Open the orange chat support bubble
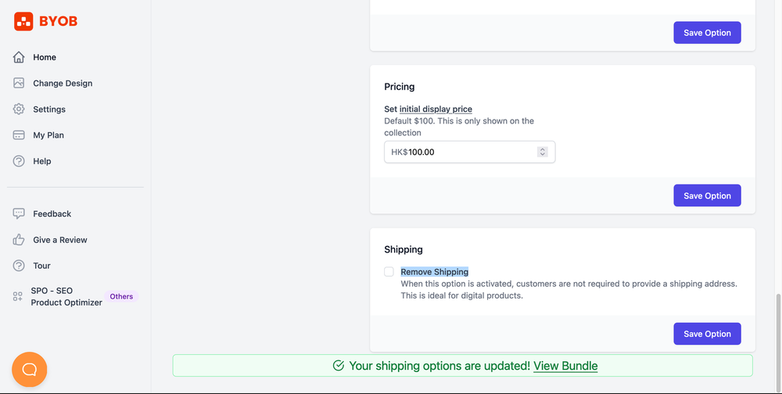The height and width of the screenshot is (394, 782). [x=30, y=369]
